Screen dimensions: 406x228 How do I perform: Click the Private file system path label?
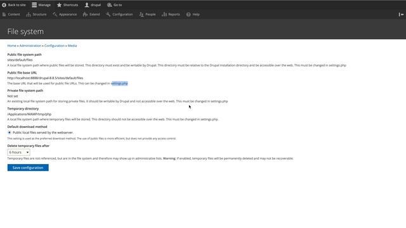click(x=25, y=91)
